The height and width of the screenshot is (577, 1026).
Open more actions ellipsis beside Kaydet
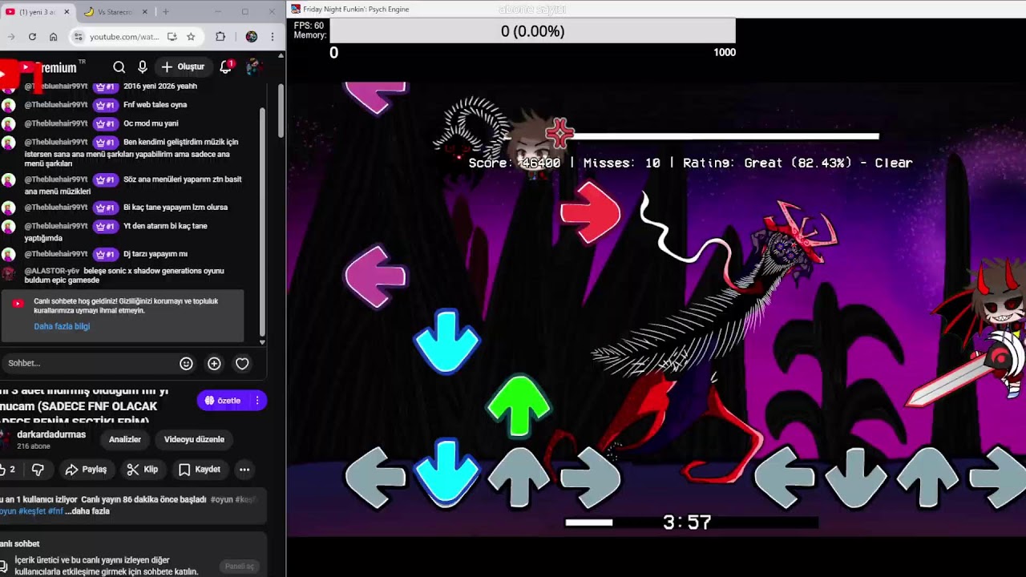coord(244,470)
